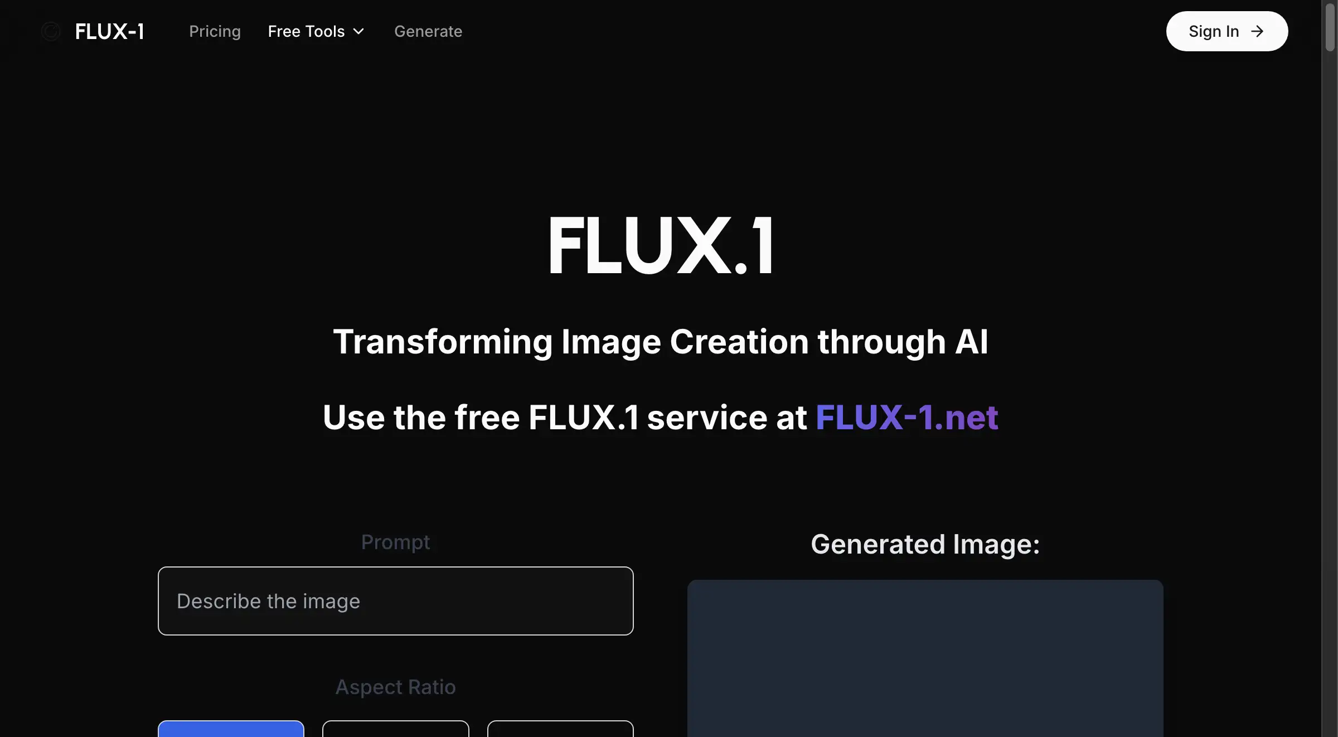Click the rotating loader icon top-left
Screen dimensions: 1338x737
tap(50, 31)
